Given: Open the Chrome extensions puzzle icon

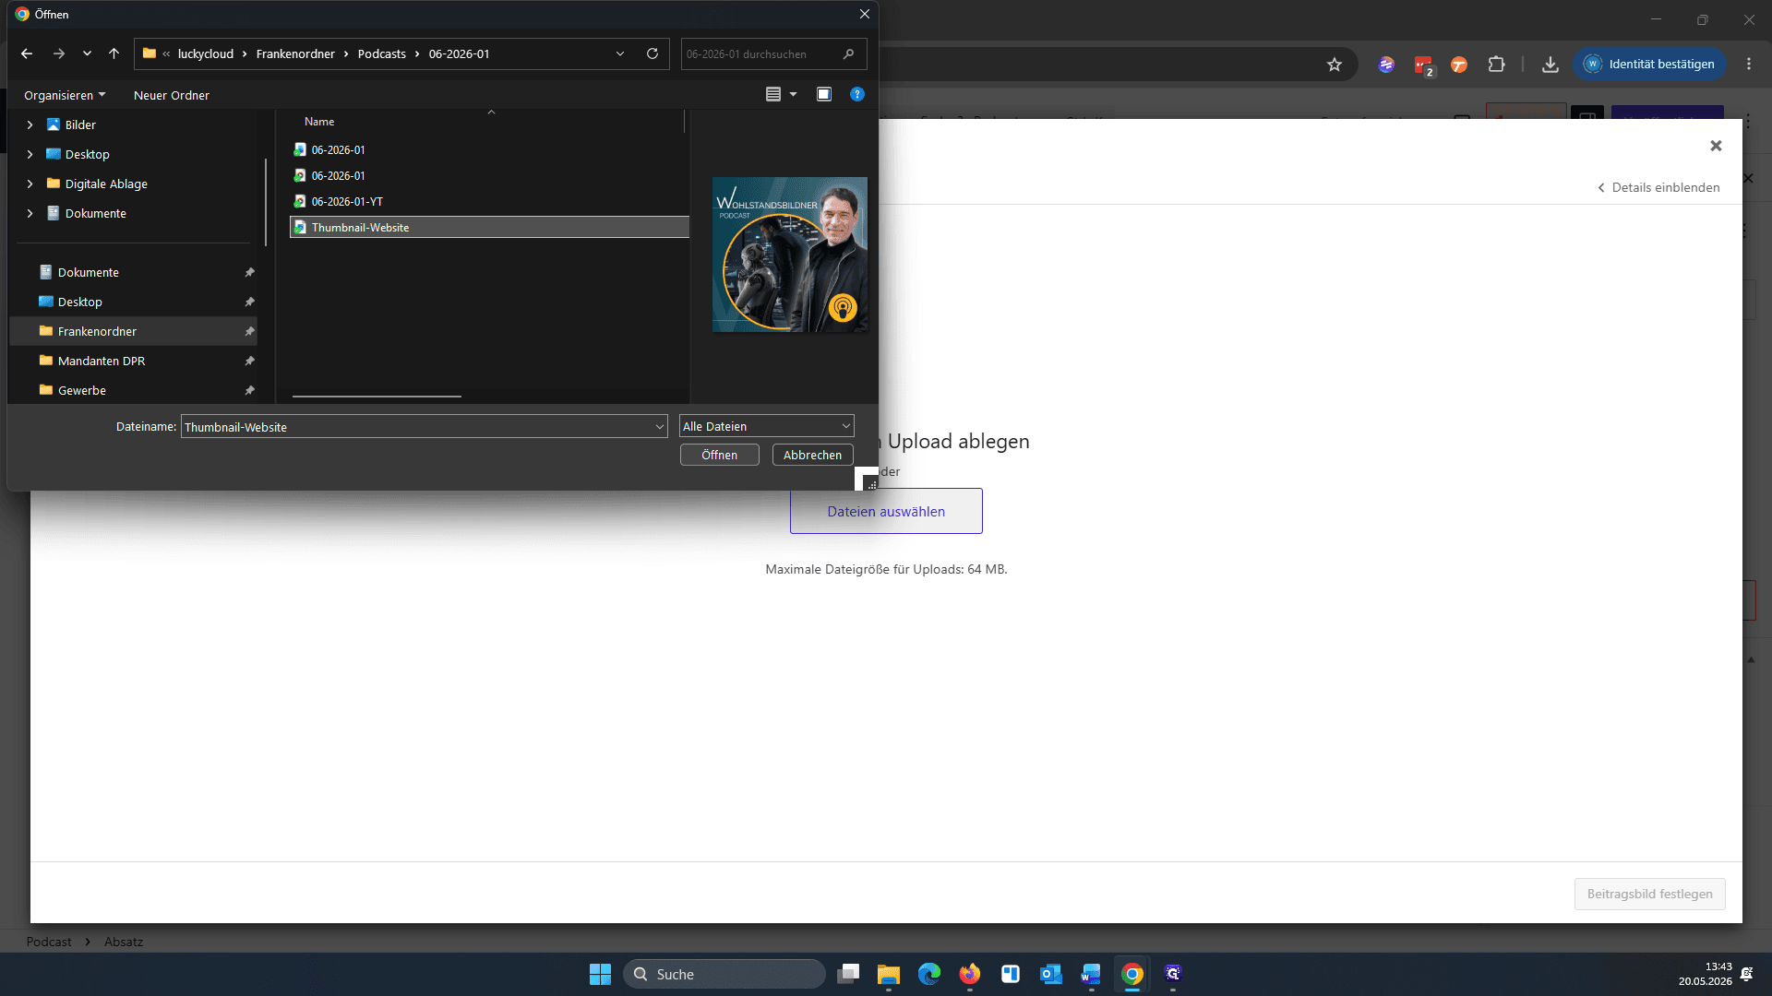Looking at the screenshot, I should tap(1496, 64).
